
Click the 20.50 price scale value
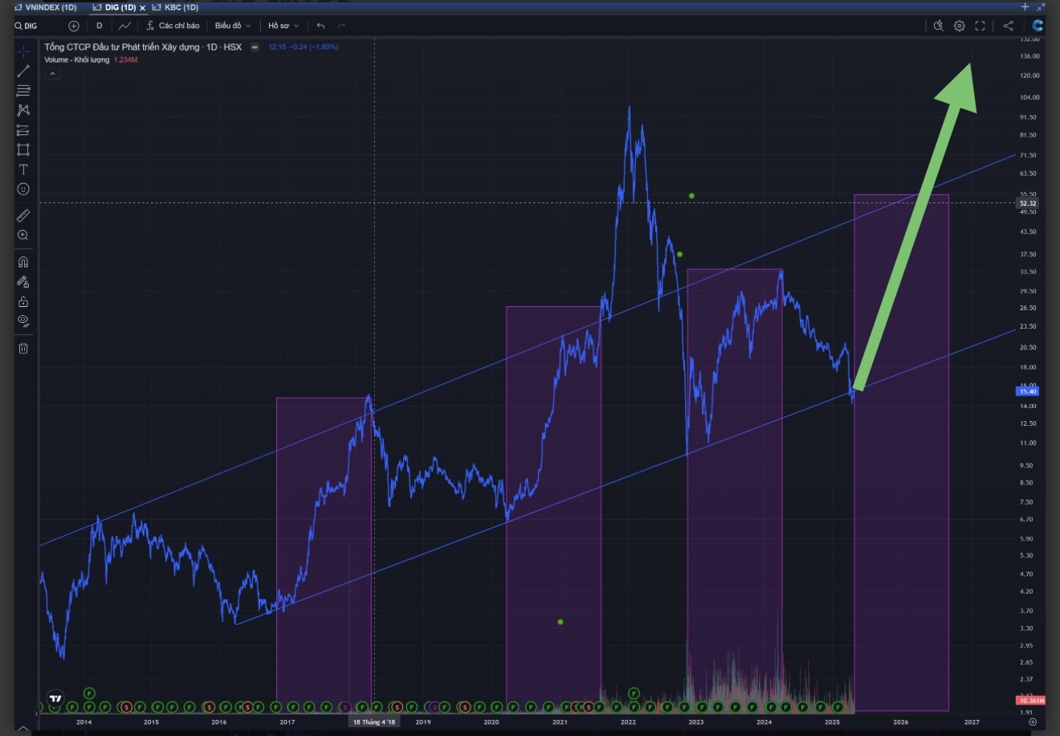click(1028, 347)
